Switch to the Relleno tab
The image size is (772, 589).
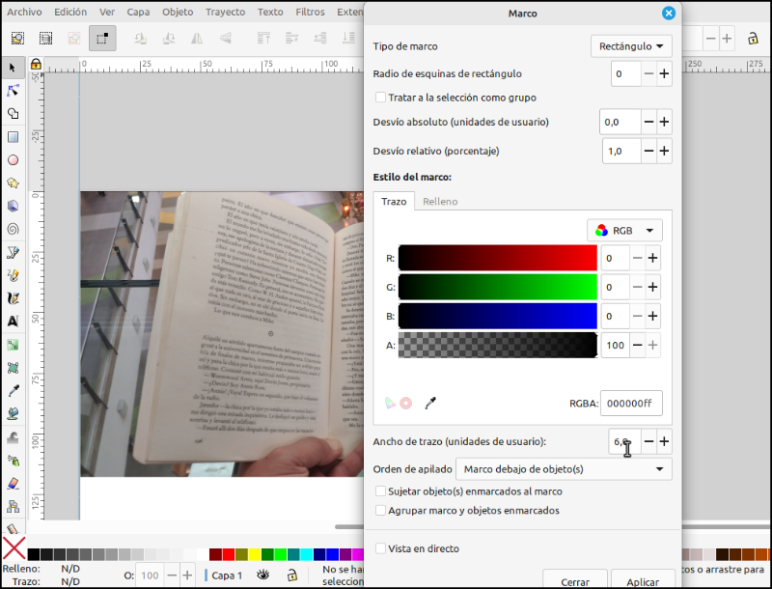[x=440, y=202]
